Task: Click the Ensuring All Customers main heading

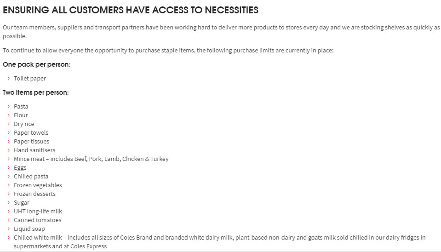Action: tap(131, 10)
